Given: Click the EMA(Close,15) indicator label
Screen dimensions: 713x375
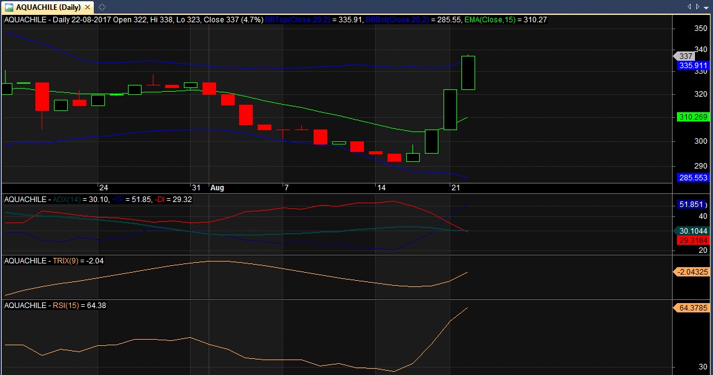Looking at the screenshot, I should [490, 20].
